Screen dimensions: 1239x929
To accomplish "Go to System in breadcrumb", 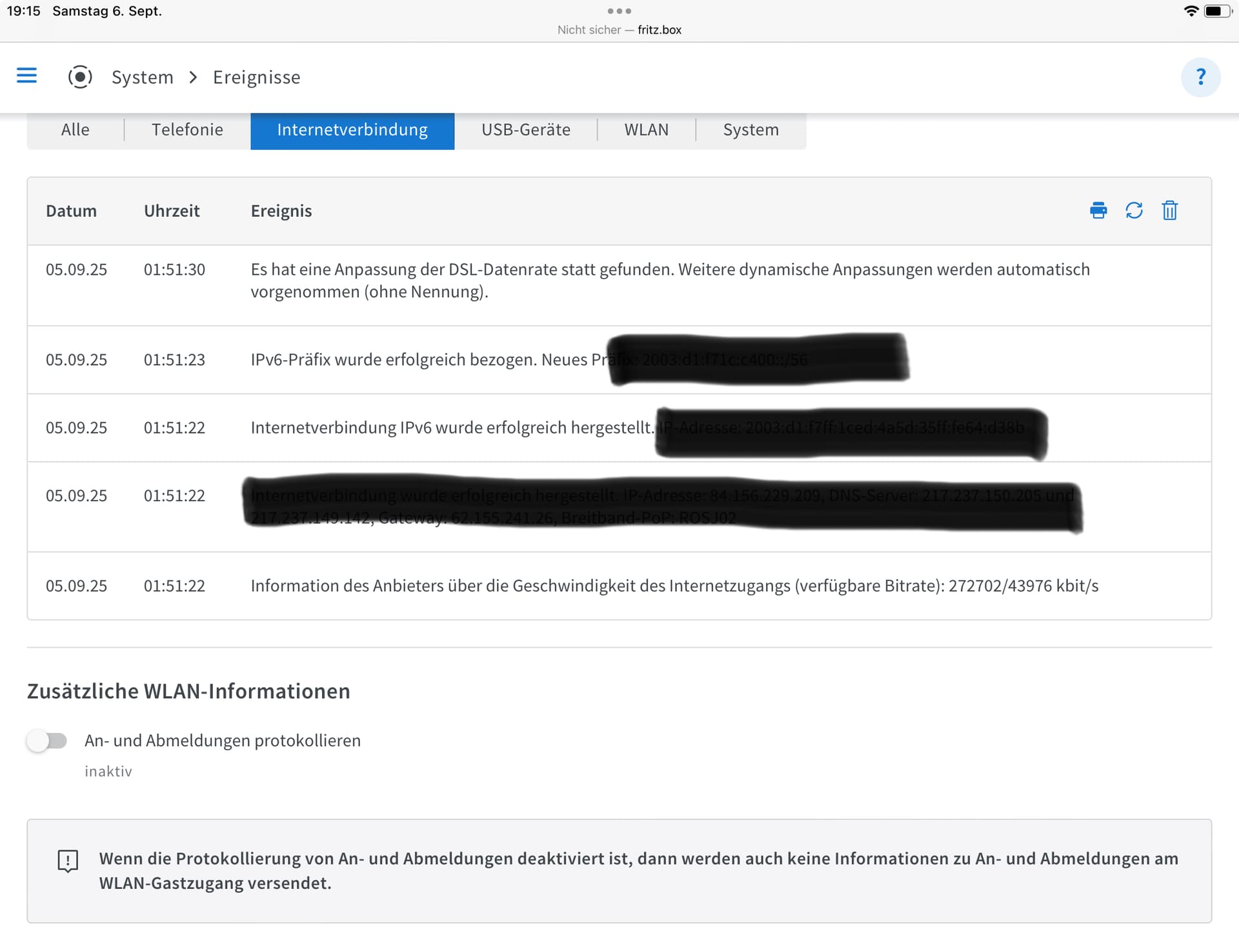I will tap(143, 77).
